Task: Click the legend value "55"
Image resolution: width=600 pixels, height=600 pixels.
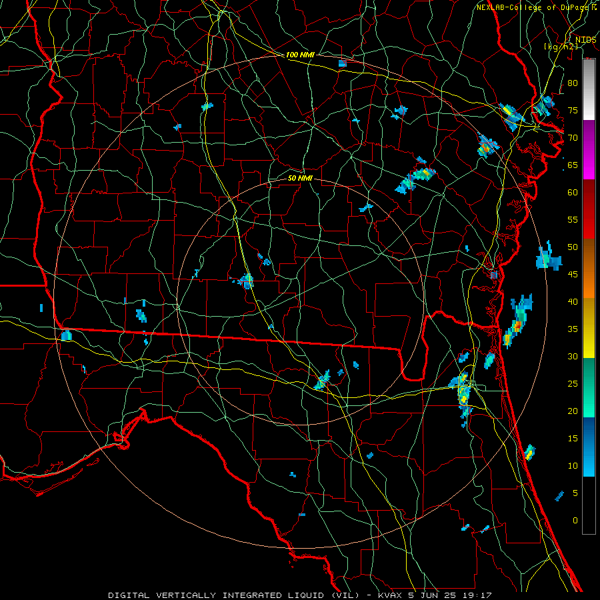Action: tap(573, 219)
